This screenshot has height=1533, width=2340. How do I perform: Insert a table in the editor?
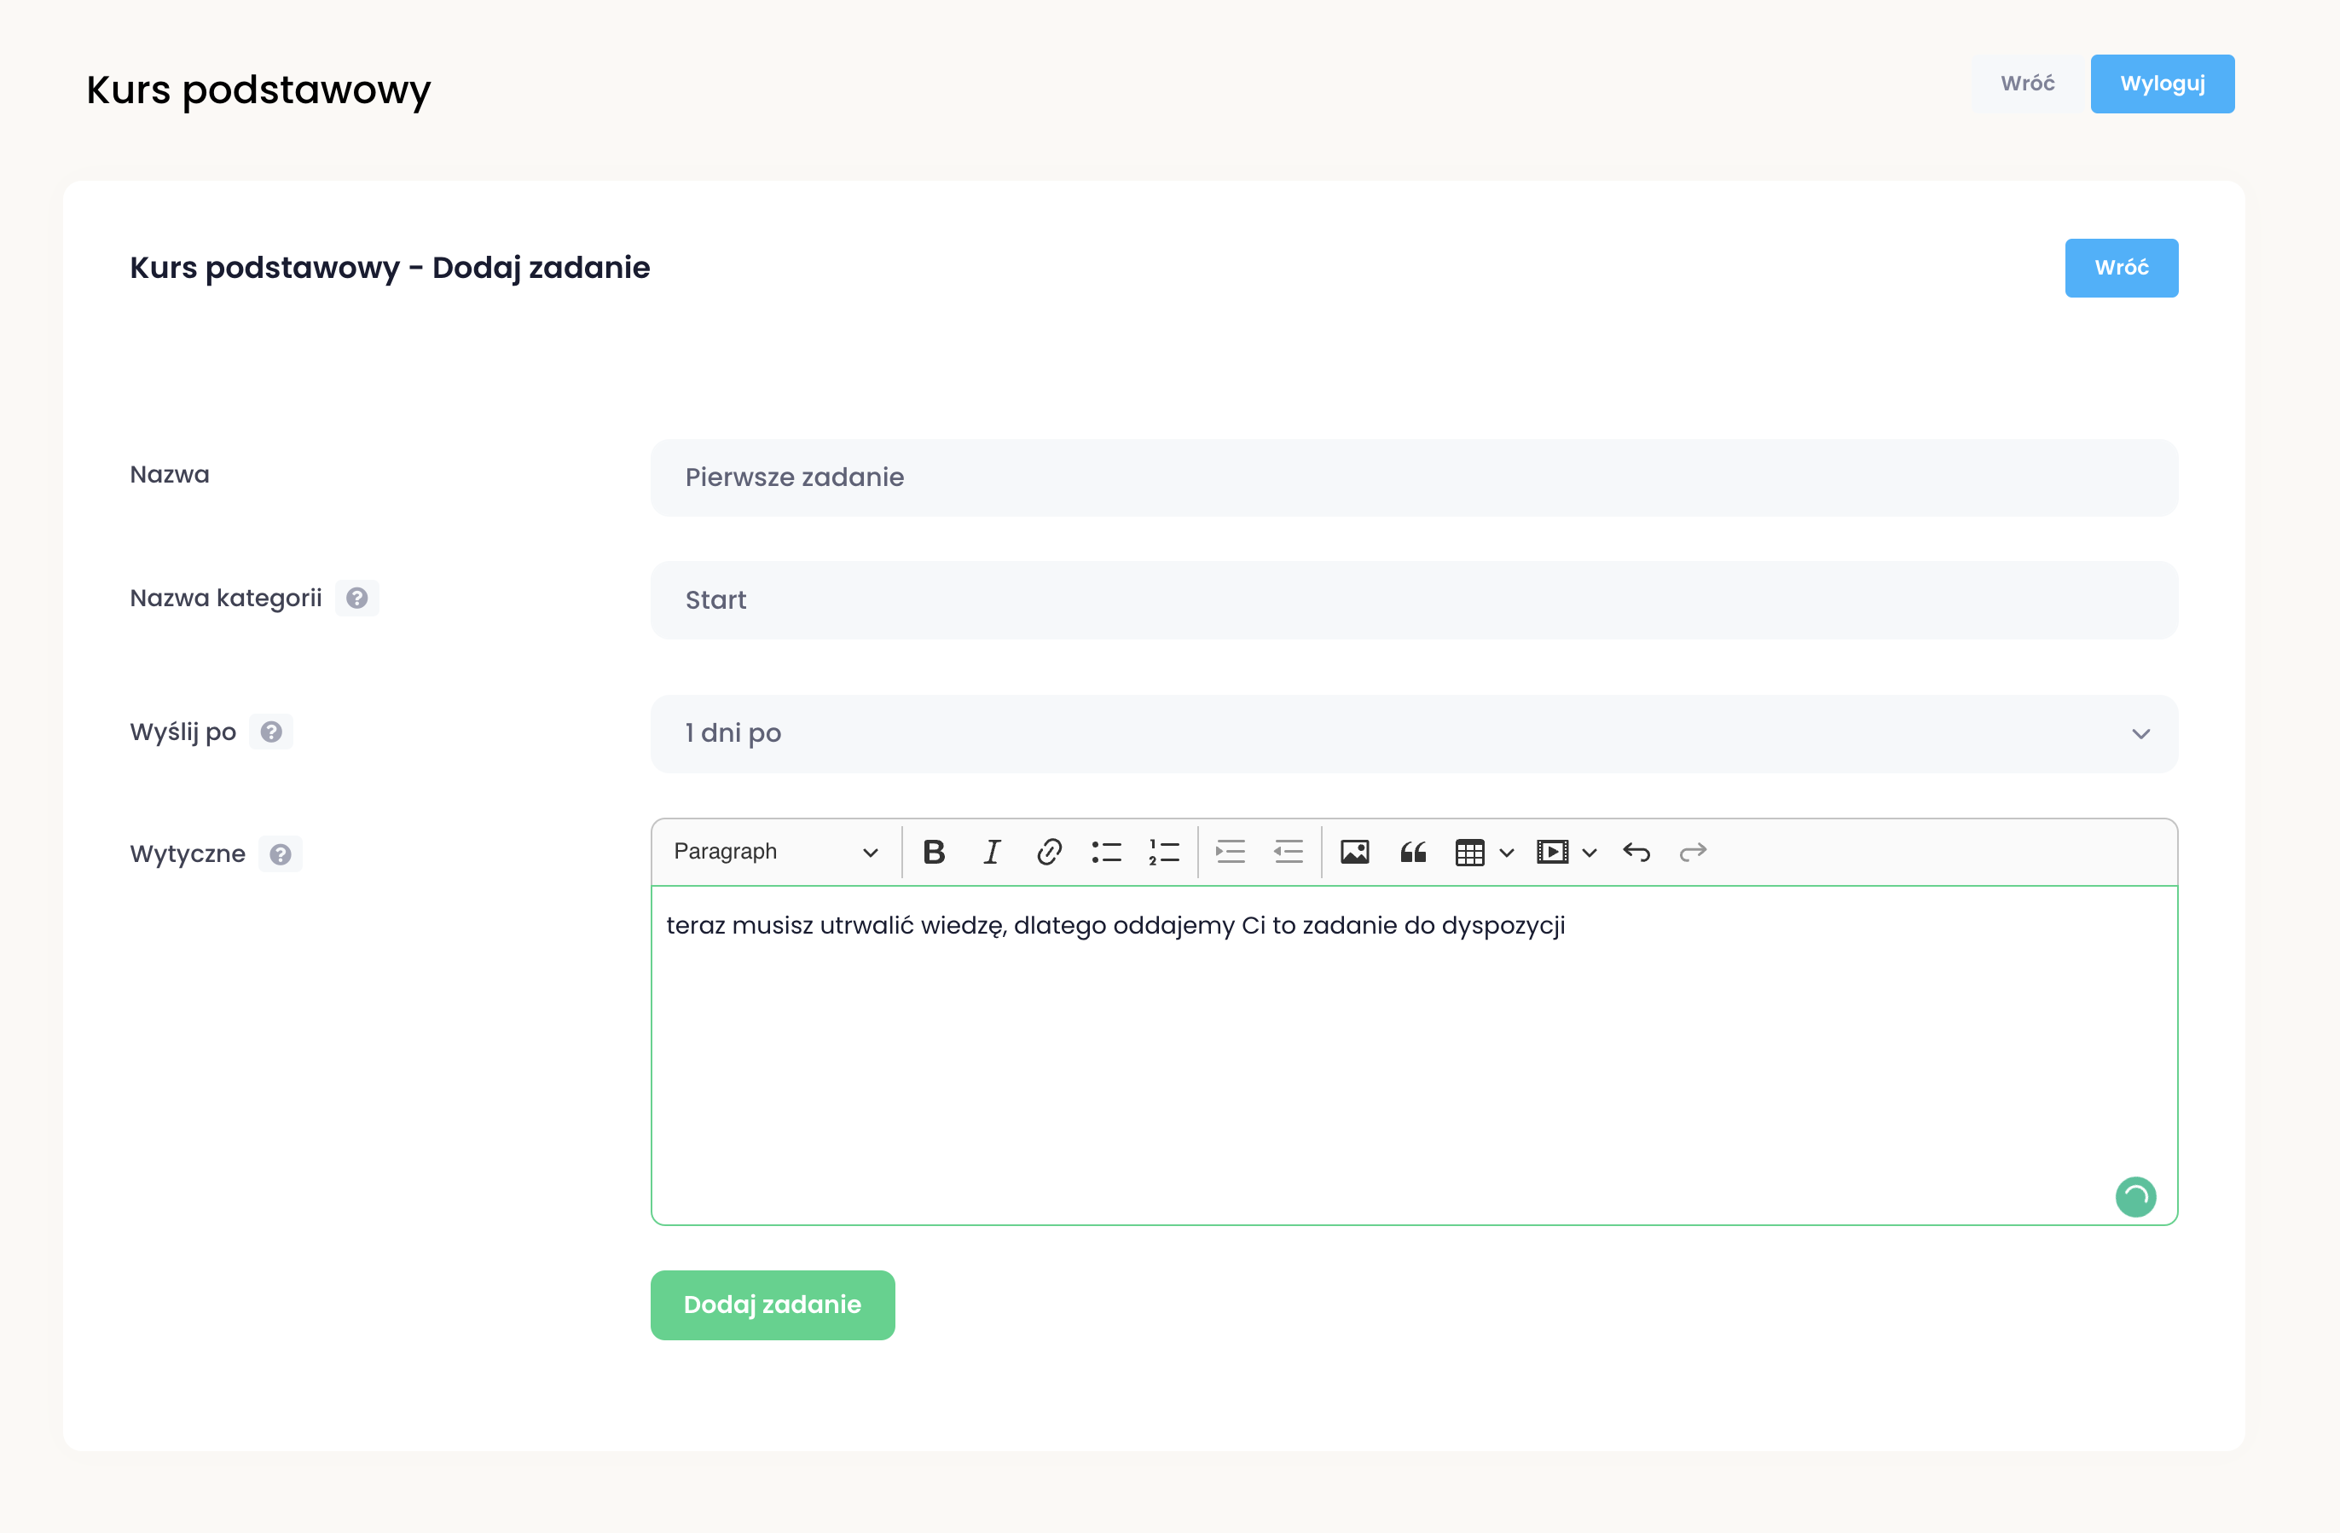point(1470,853)
